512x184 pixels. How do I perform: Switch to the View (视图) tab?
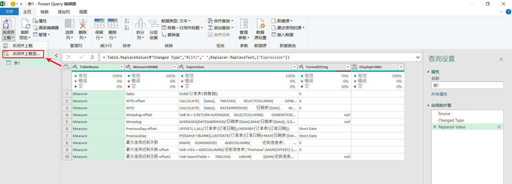[83, 12]
